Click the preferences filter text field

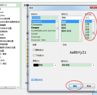tap(8, 5)
